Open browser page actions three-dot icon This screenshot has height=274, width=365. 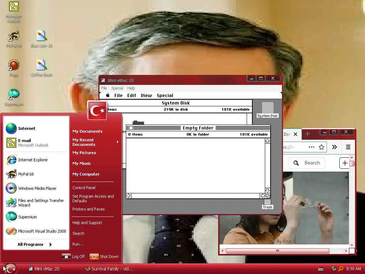coord(312,147)
